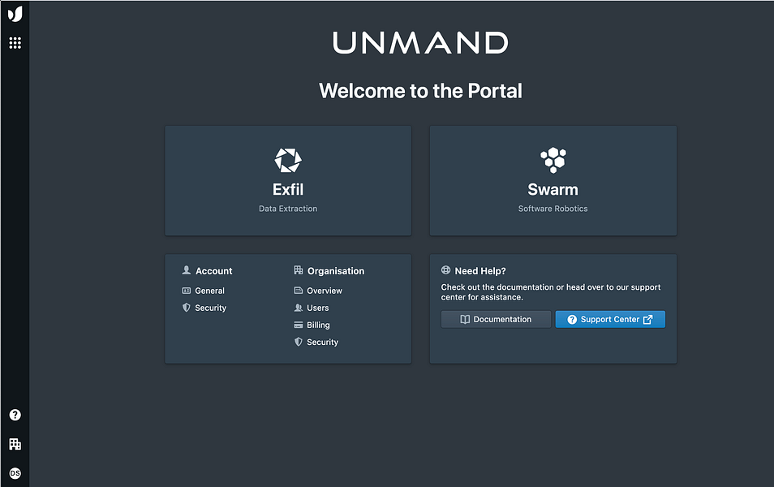774x487 pixels.
Task: Click the Account Security shield icon
Action: tap(186, 307)
